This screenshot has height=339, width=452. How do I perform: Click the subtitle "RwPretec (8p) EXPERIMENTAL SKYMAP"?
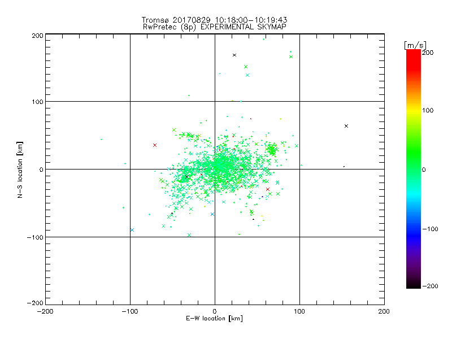point(215,27)
